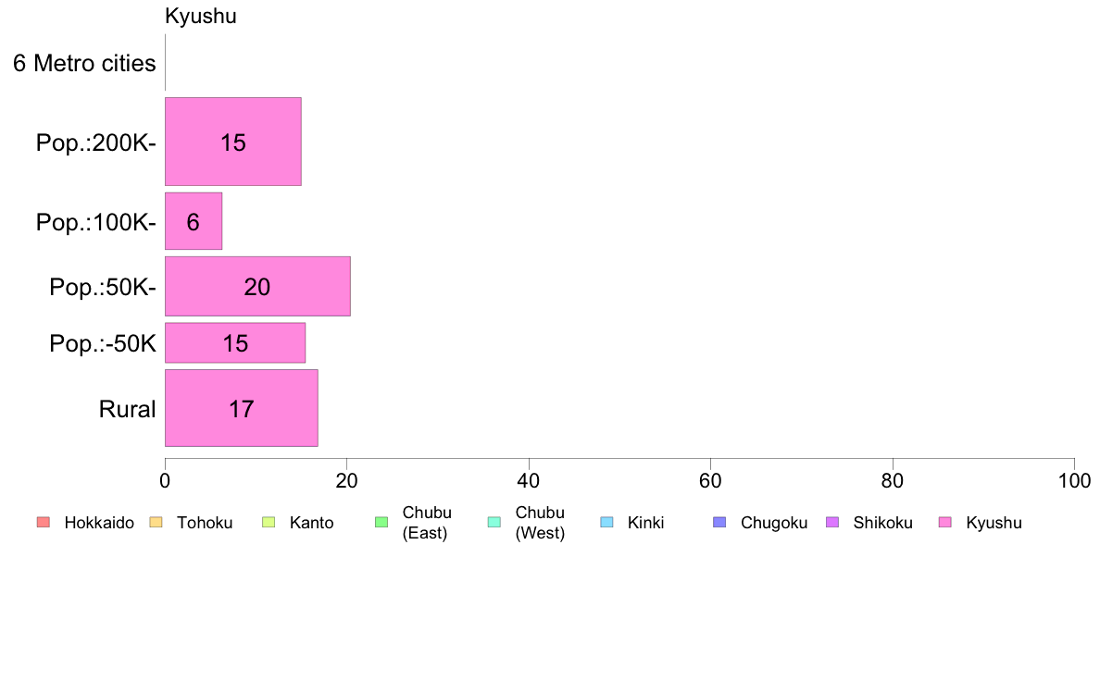Click the Shikoku legend color swatch

[x=832, y=523]
